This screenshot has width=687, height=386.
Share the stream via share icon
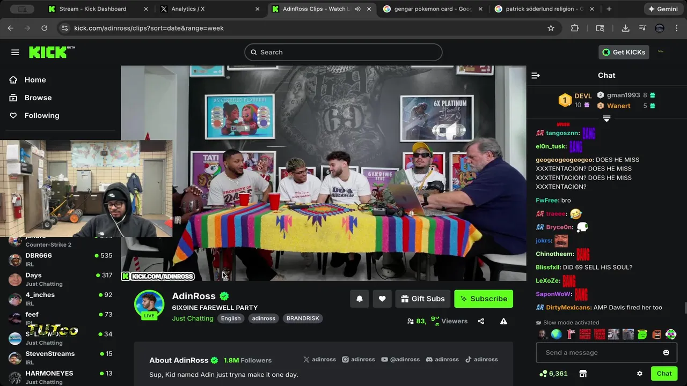coord(481,321)
